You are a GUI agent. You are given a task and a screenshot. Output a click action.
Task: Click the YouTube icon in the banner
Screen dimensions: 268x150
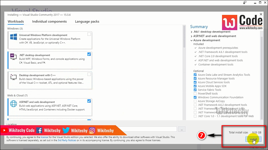point(4,130)
